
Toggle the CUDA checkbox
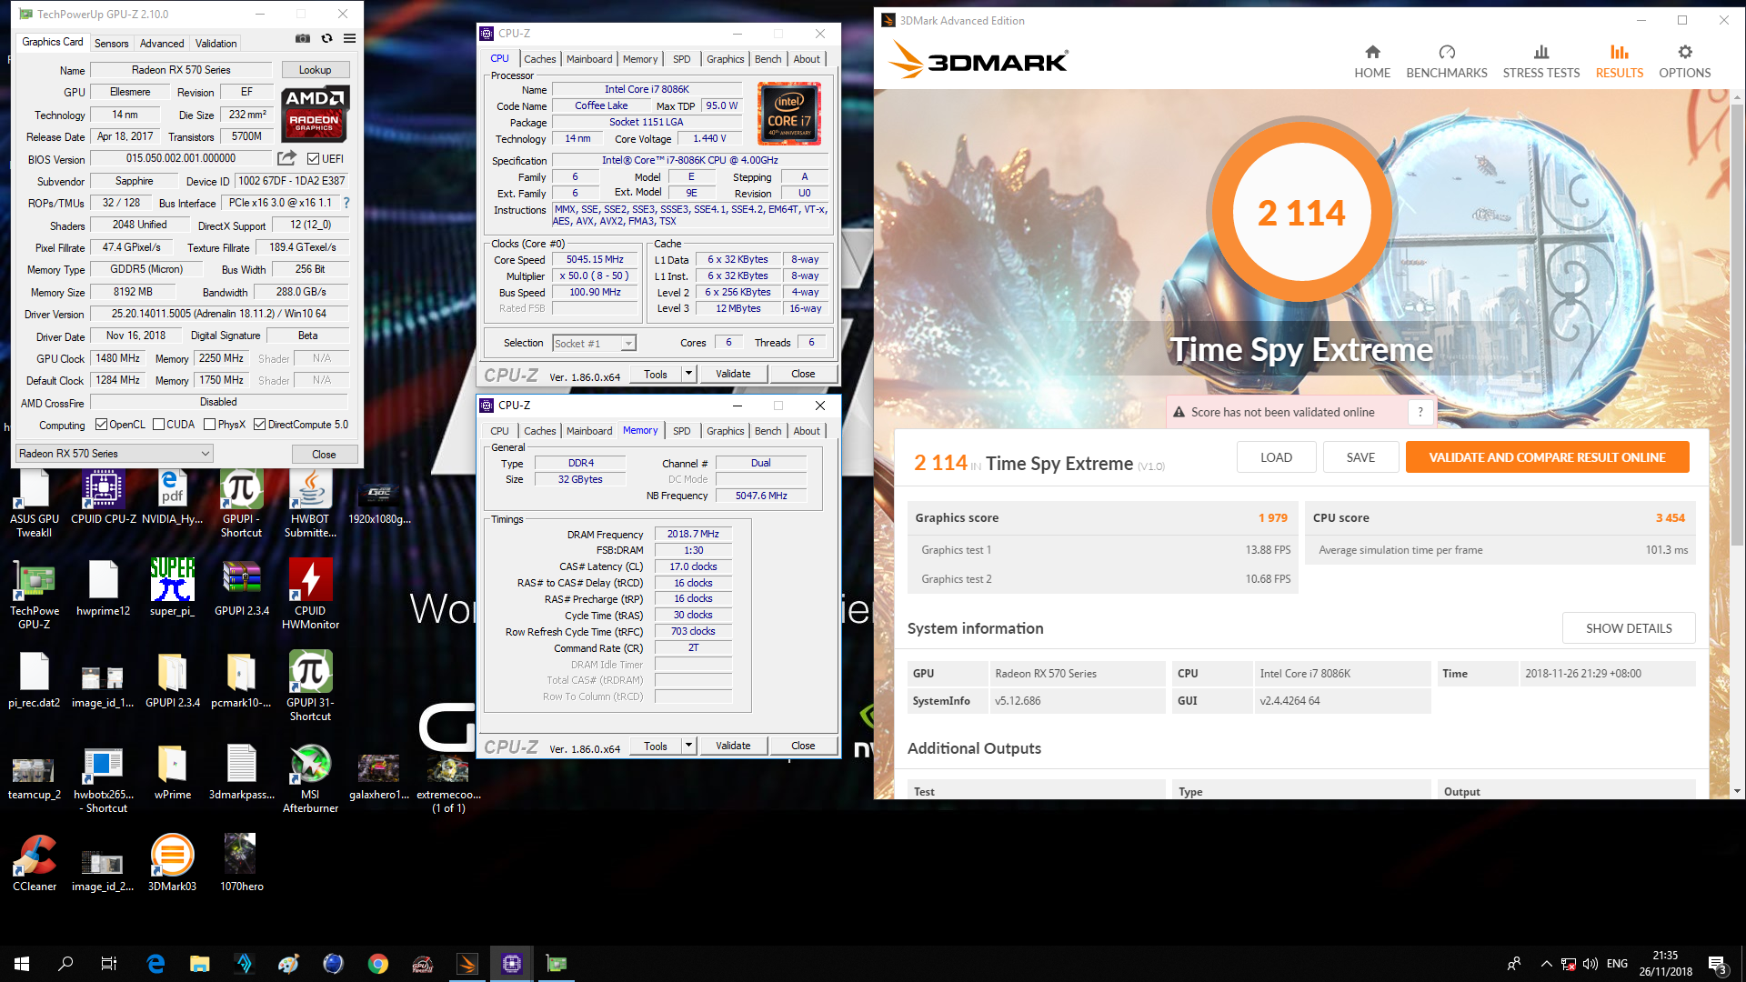click(159, 425)
